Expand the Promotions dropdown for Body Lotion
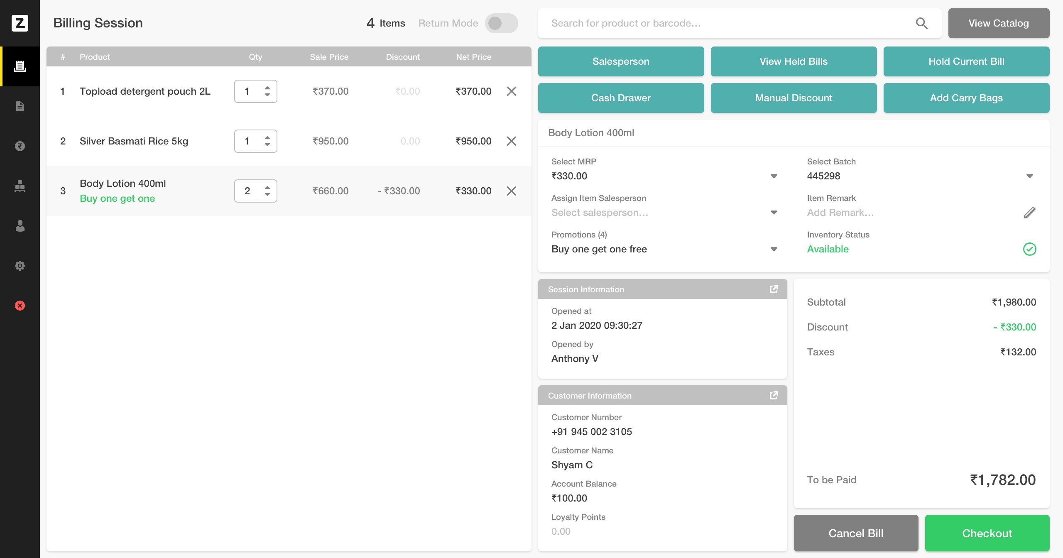The image size is (1063, 558). click(774, 249)
